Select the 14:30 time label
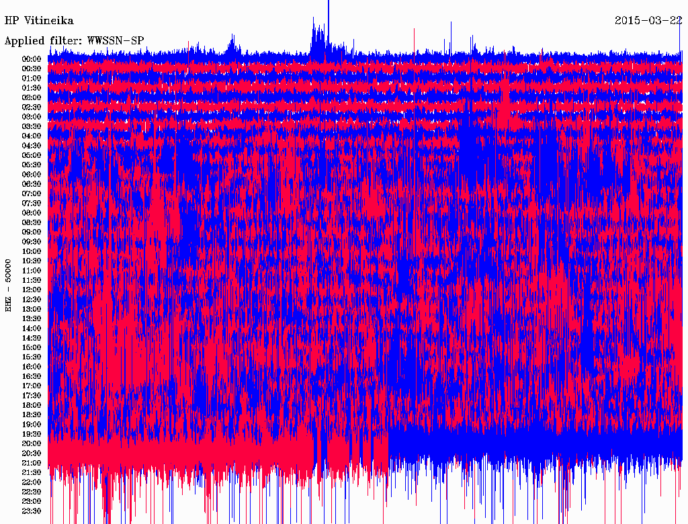Image resolution: width=688 pixels, height=524 pixels. point(32,338)
